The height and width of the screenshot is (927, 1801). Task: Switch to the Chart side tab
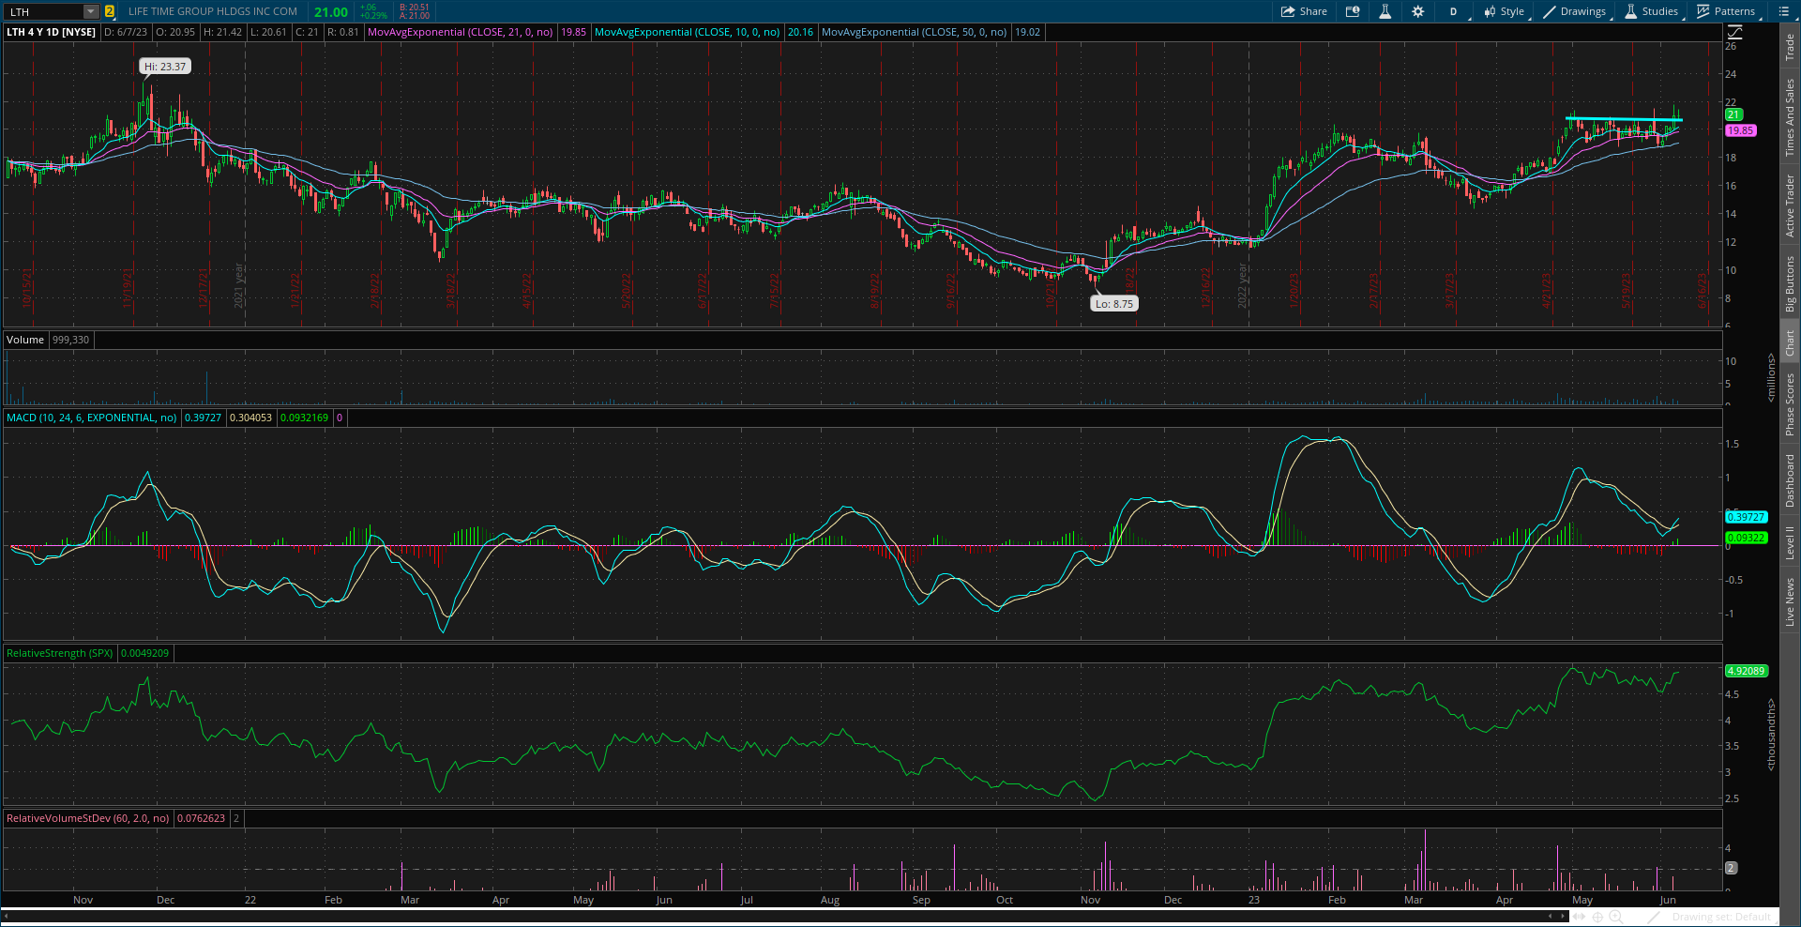pyautogui.click(x=1790, y=342)
